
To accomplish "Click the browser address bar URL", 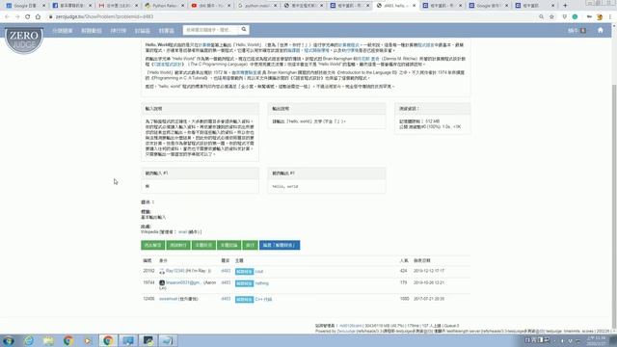I will tap(104, 17).
